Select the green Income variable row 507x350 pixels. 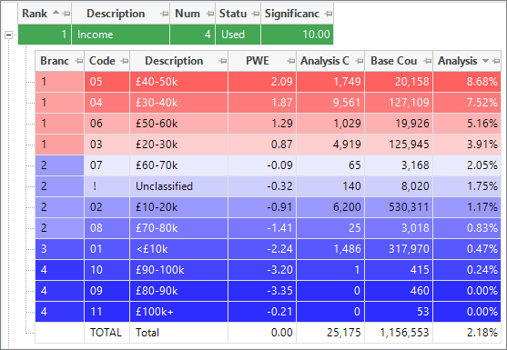click(x=176, y=35)
